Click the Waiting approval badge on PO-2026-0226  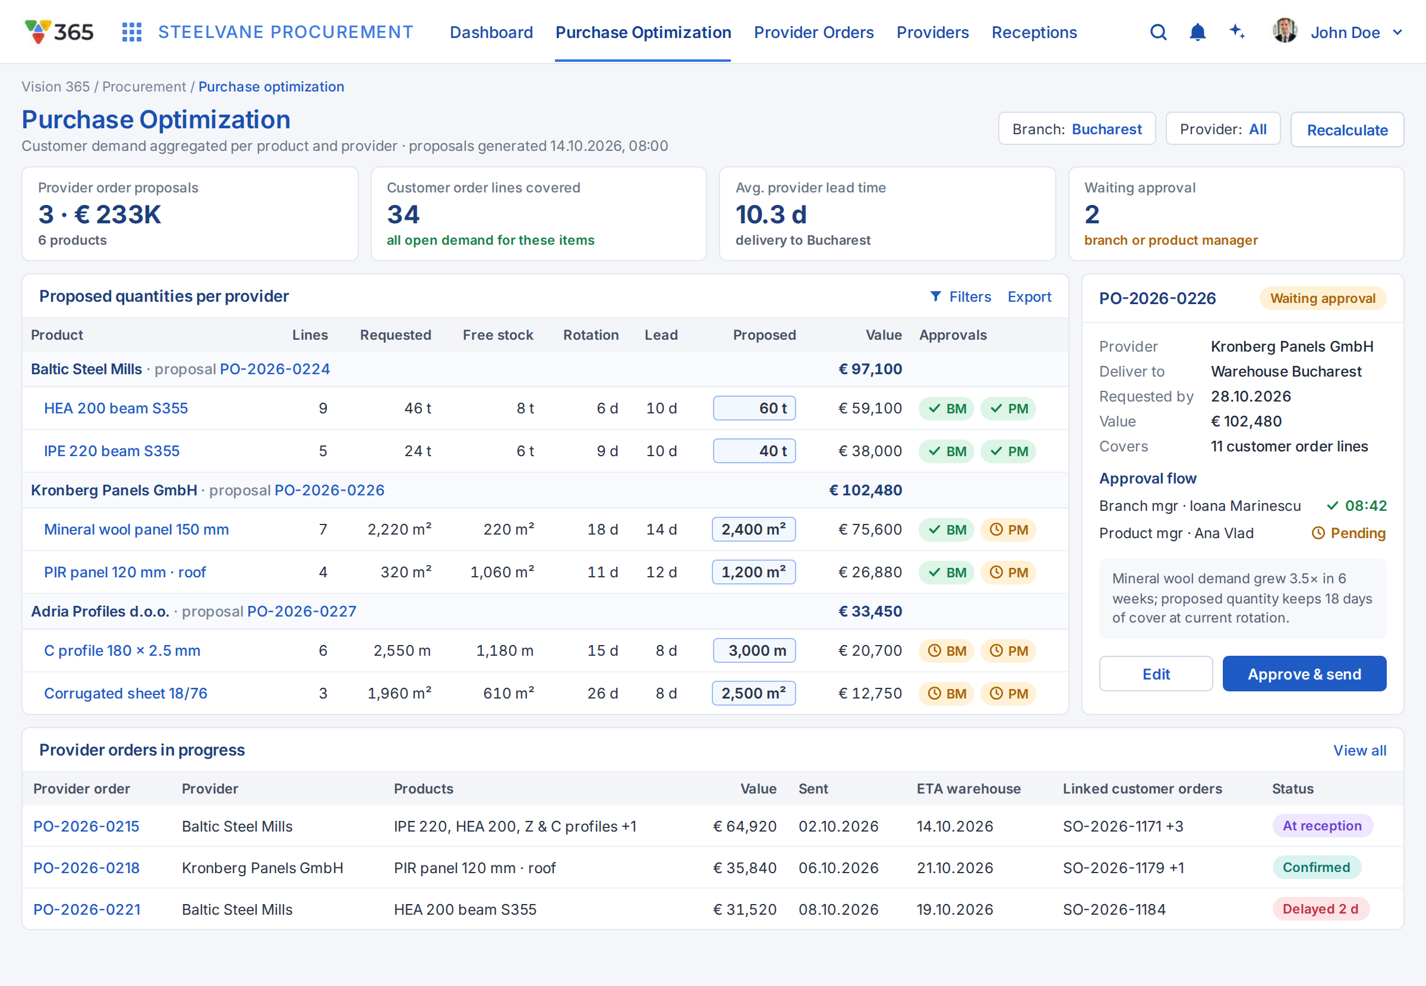[x=1323, y=298]
